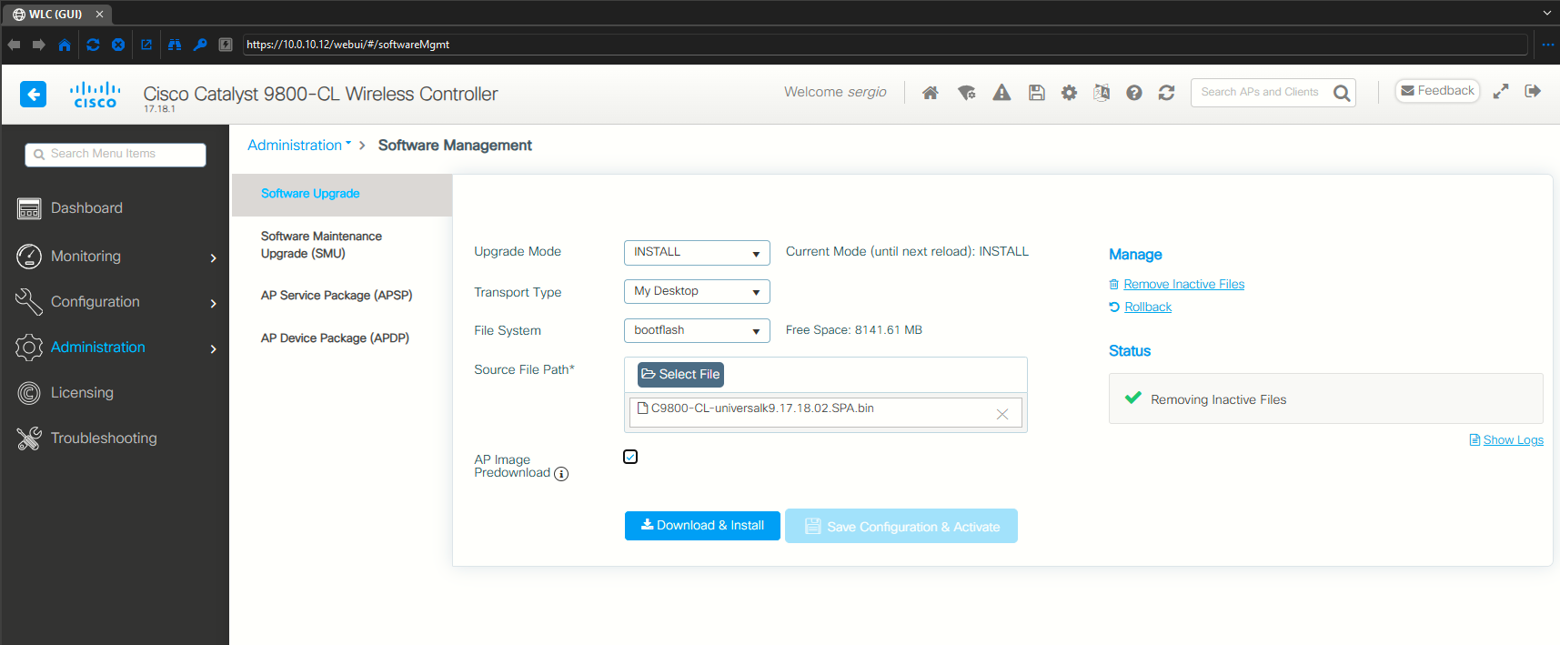
Task: Save configuration with the floppy disk icon
Action: click(x=1036, y=93)
